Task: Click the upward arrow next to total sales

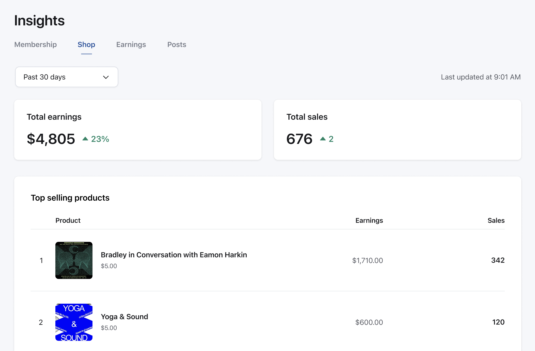Action: point(323,139)
